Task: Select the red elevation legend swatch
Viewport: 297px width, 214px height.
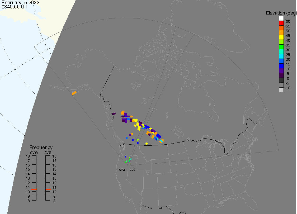Action: coord(281,23)
